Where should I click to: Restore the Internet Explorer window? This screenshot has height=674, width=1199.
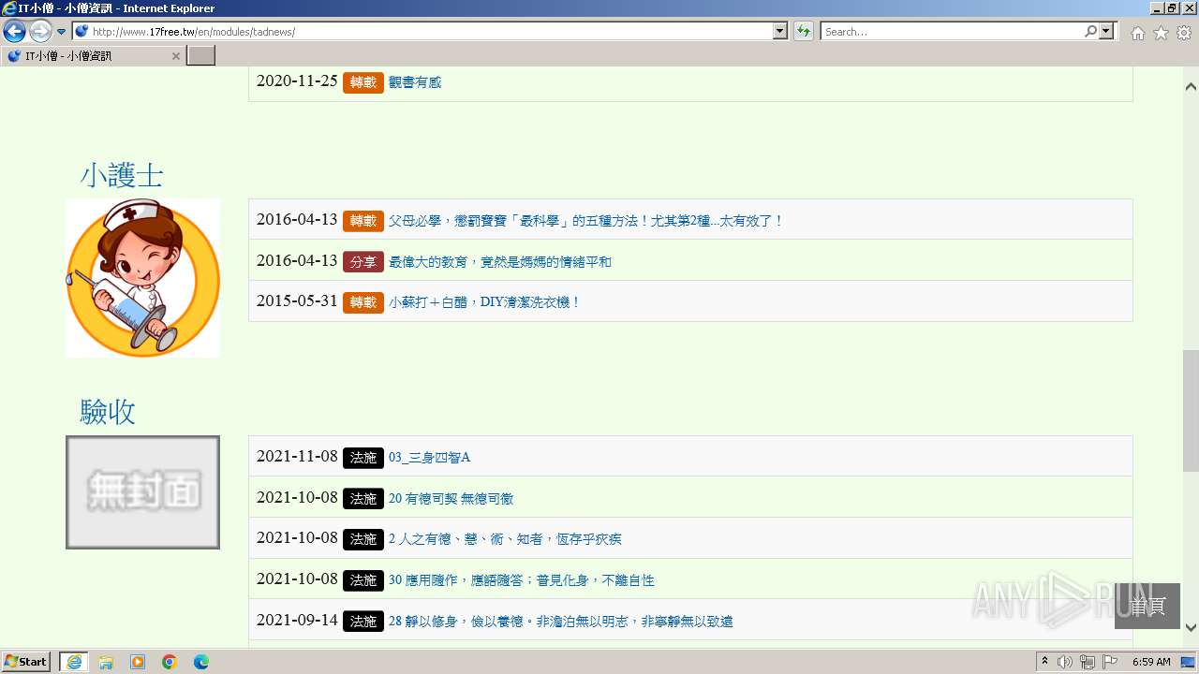[1172, 7]
